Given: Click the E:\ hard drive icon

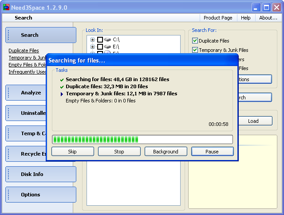Looking at the screenshot, I should pos(107,47).
